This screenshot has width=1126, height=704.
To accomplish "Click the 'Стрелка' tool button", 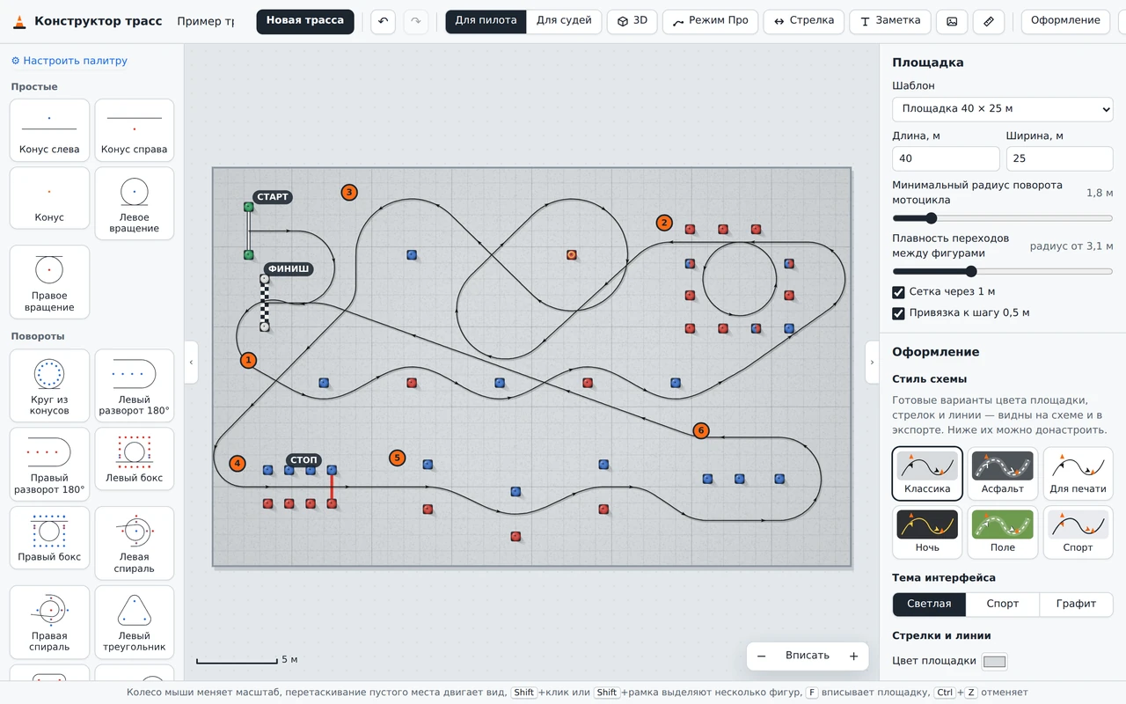I will point(804,22).
